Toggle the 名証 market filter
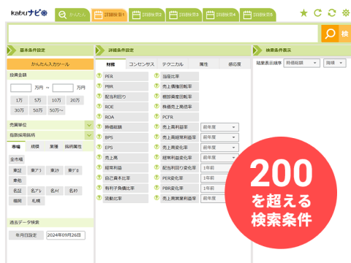Screen dimensions: 351x263 [x=18, y=191]
